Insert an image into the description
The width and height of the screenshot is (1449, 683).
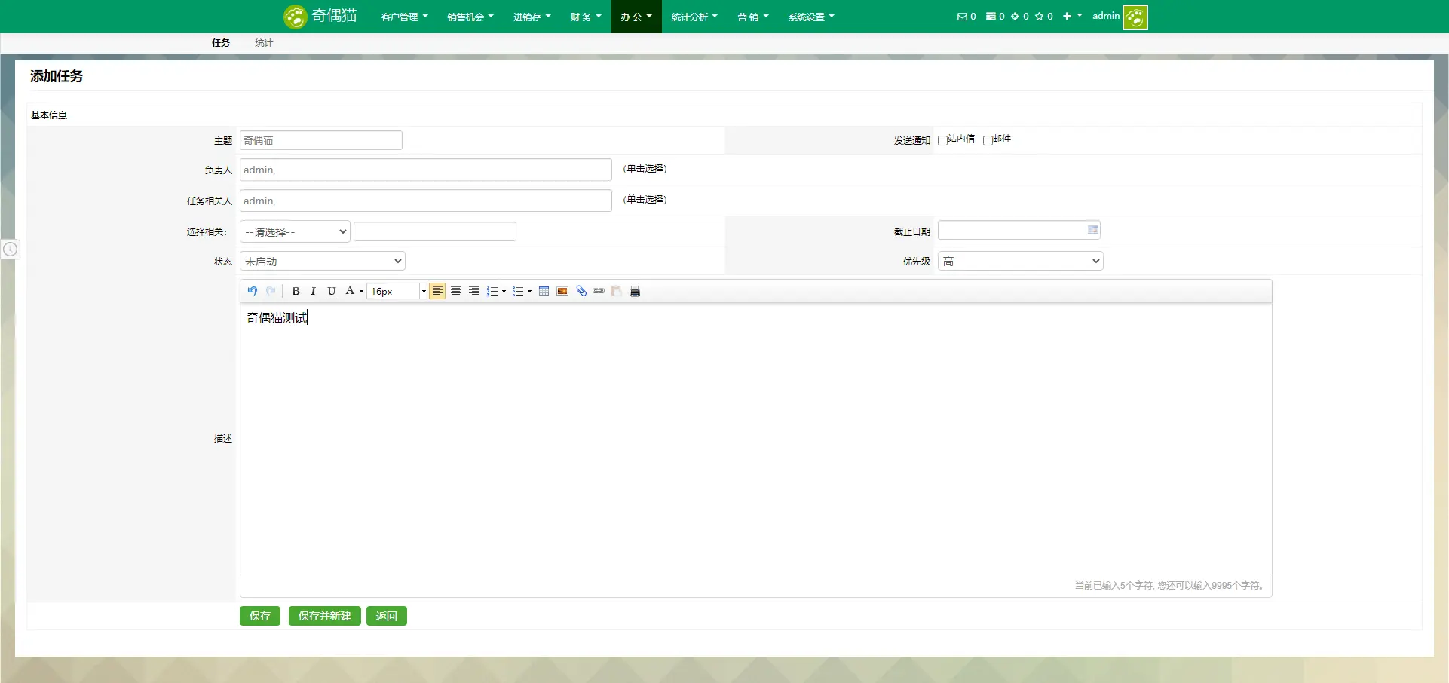[562, 291]
